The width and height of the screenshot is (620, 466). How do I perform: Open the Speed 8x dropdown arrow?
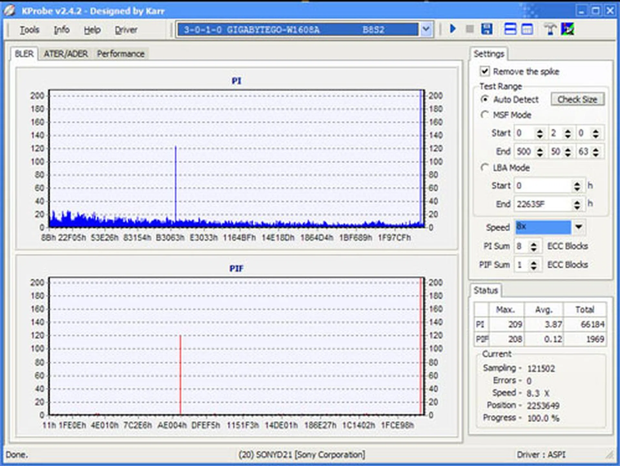[579, 227]
